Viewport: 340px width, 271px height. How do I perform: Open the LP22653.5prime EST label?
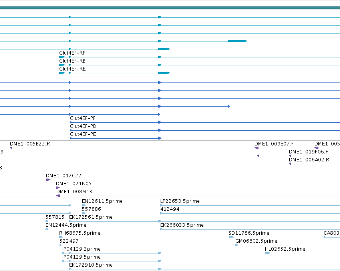point(180,201)
